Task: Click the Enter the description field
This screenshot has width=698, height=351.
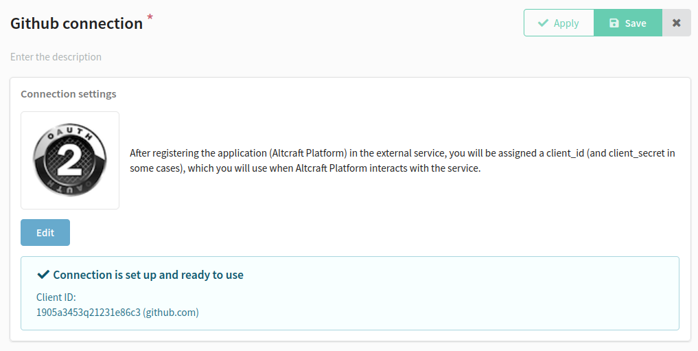Action: [56, 57]
